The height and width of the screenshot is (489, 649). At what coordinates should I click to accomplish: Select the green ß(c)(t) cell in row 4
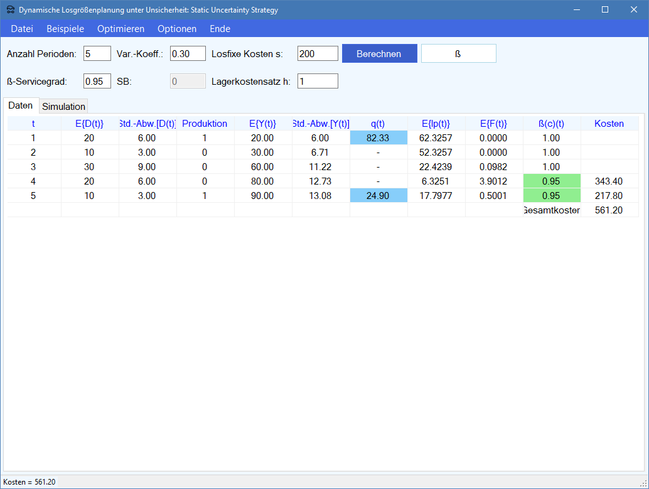click(551, 181)
